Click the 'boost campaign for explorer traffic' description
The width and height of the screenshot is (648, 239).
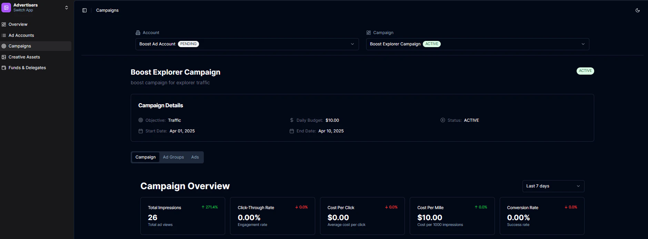[x=170, y=83]
